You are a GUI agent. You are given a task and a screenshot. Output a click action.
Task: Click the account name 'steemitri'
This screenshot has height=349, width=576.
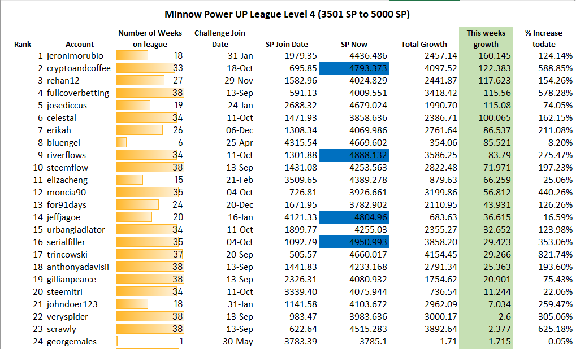tap(64, 292)
